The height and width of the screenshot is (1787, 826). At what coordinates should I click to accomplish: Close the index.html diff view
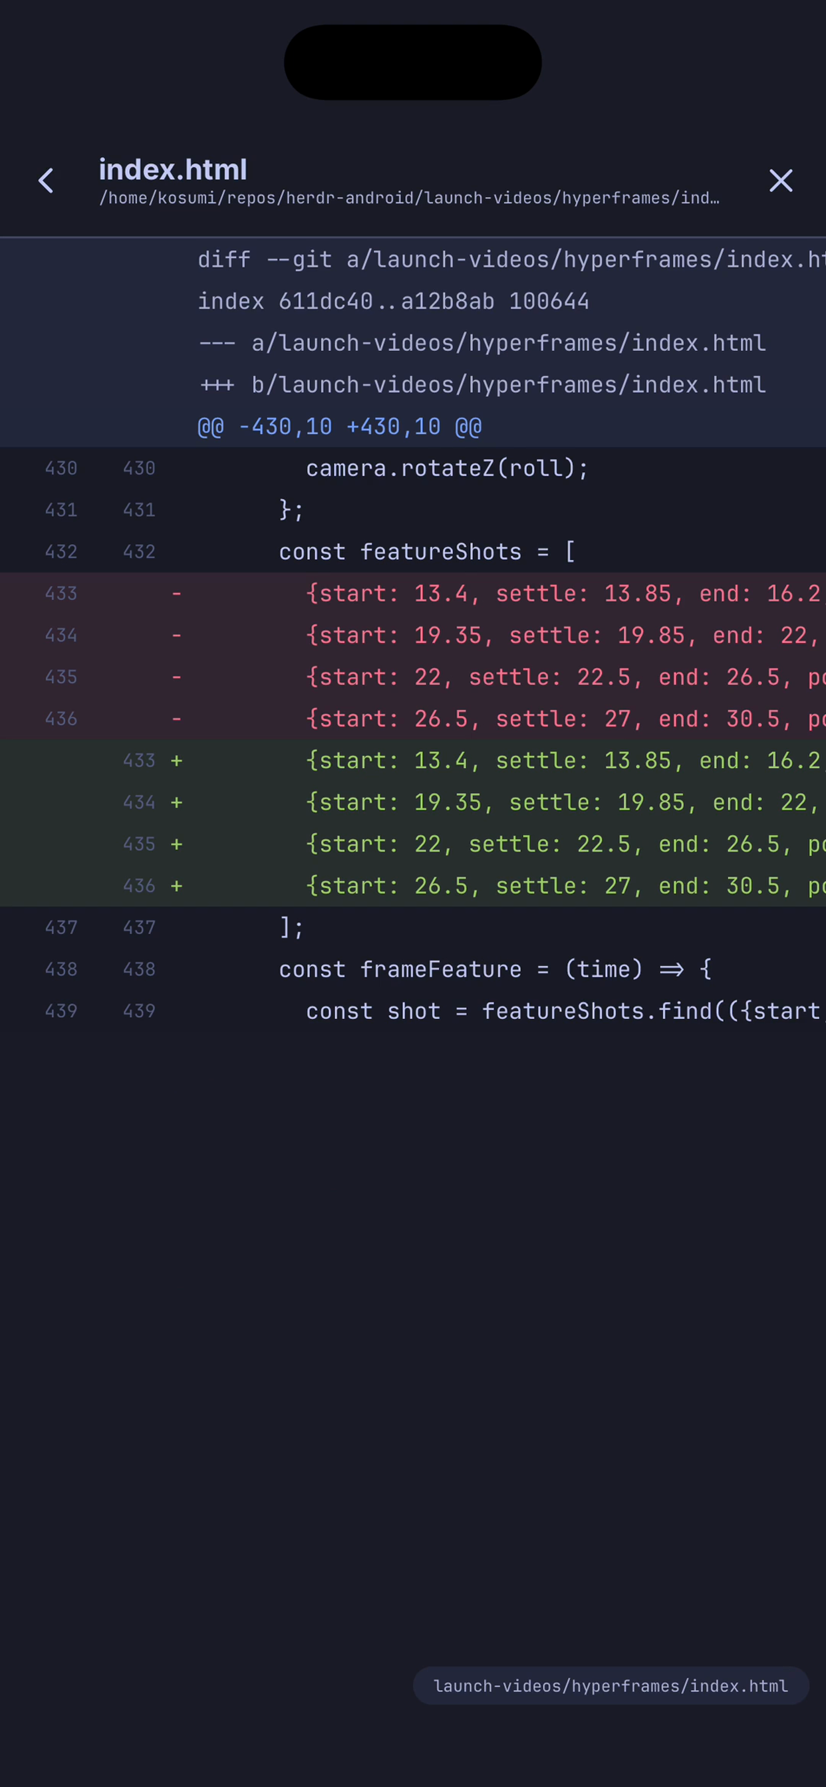pyautogui.click(x=781, y=180)
